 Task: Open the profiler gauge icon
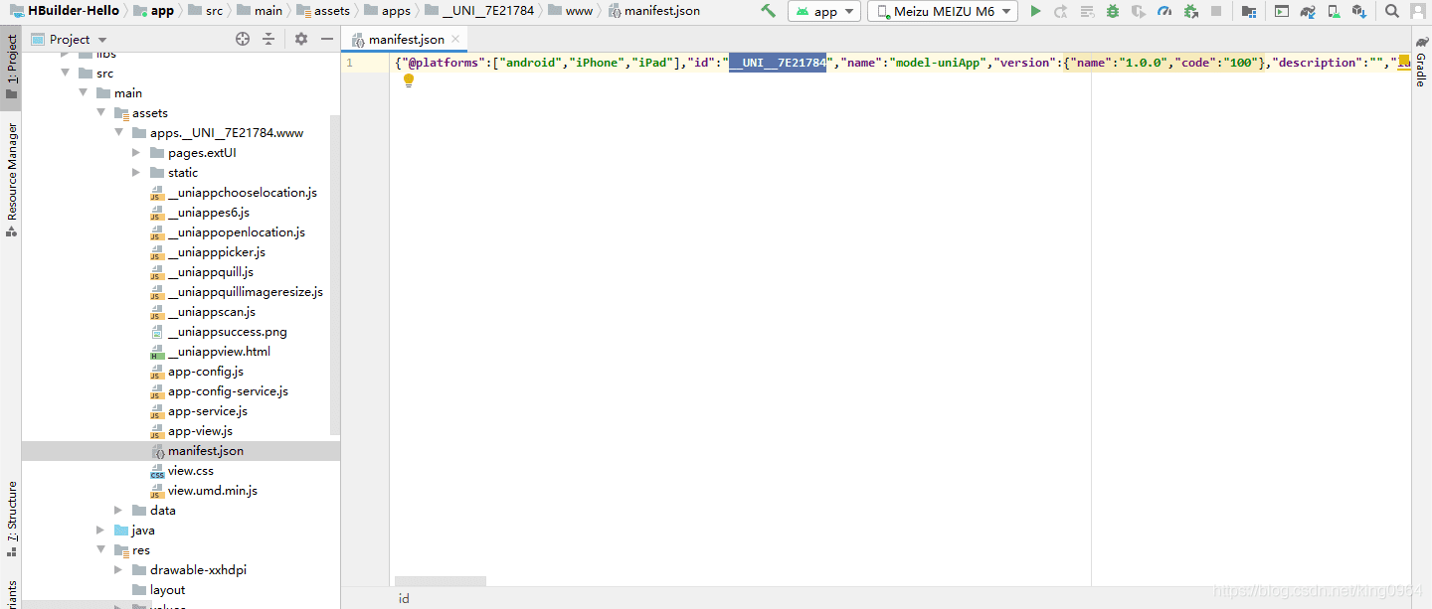pyautogui.click(x=1164, y=11)
